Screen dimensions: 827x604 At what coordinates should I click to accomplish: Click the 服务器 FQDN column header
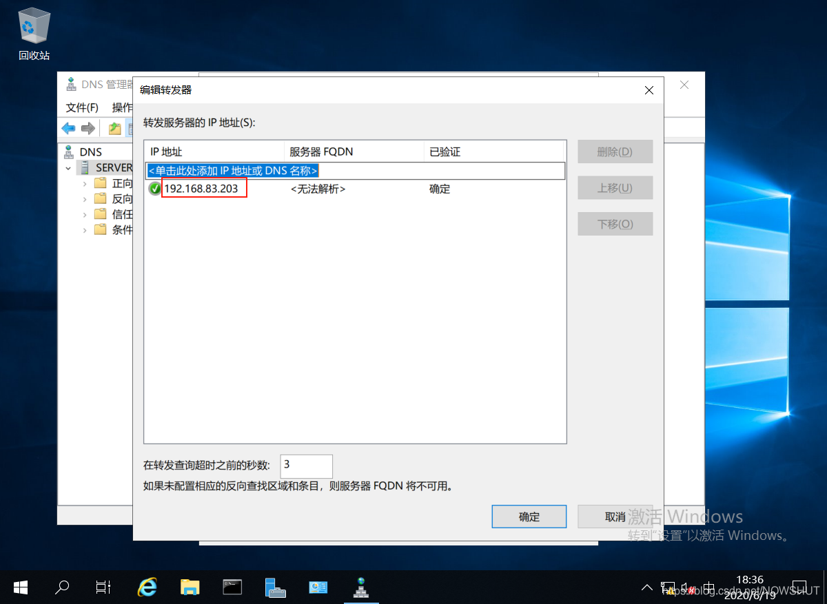[354, 152]
